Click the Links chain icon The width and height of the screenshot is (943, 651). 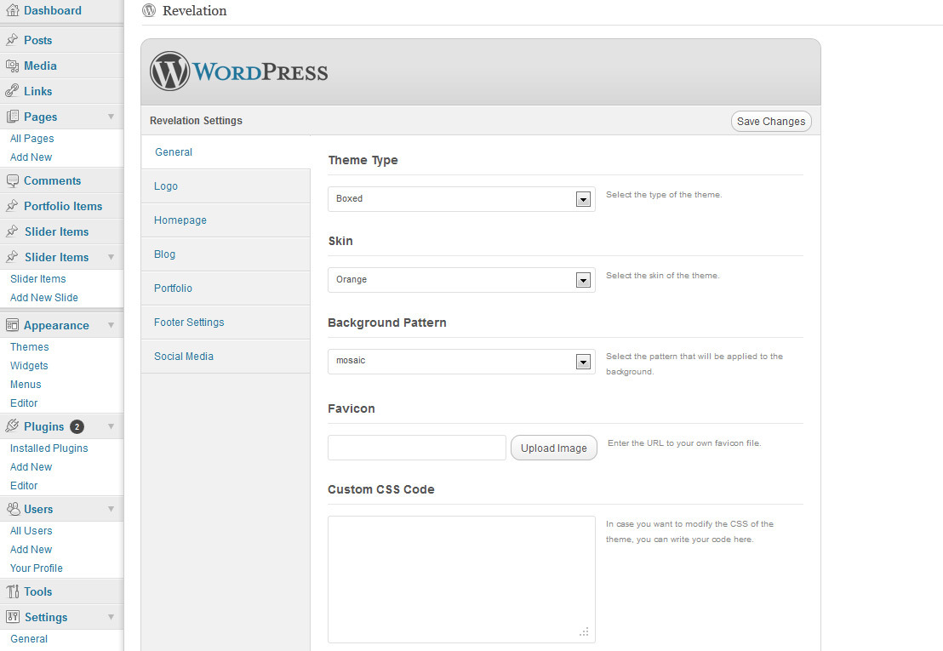pyautogui.click(x=12, y=91)
